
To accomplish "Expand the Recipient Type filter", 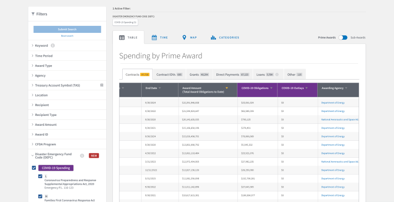I will click(x=46, y=115).
